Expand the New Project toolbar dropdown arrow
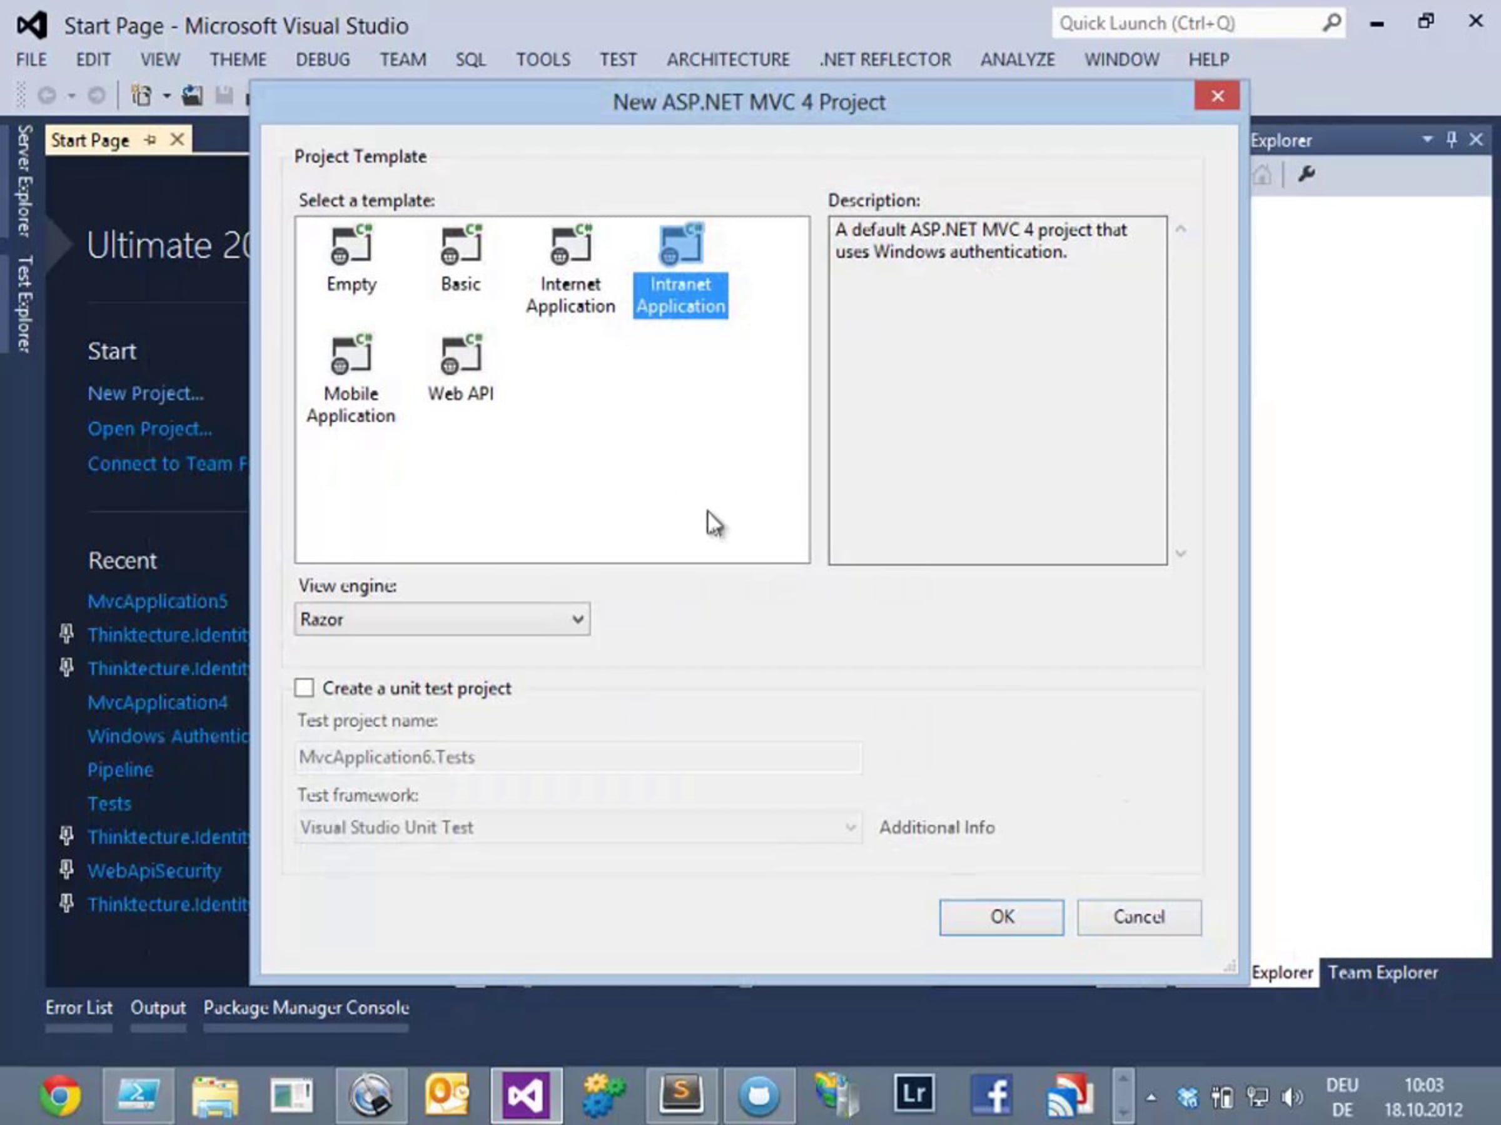This screenshot has width=1501, height=1125. click(166, 96)
